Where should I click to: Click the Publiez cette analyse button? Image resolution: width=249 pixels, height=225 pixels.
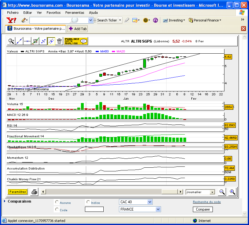[76, 41]
